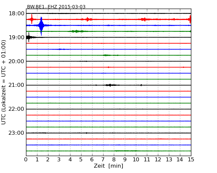217x173 pixels.
Task: Click x-axis tick label 2
Action: pos(48,160)
